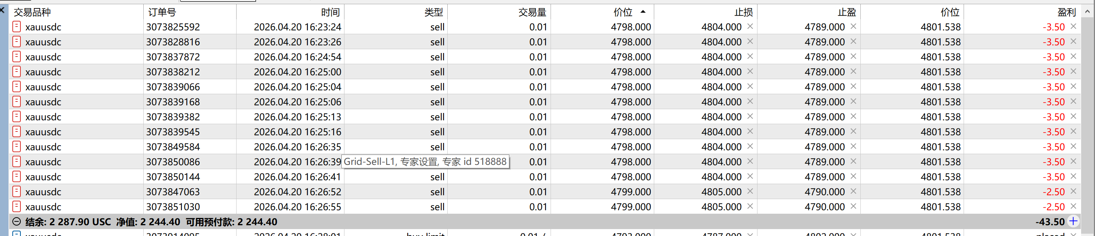Select the row with order number 3073839066
Image resolution: width=1095 pixels, height=236 pixels.
[173, 87]
